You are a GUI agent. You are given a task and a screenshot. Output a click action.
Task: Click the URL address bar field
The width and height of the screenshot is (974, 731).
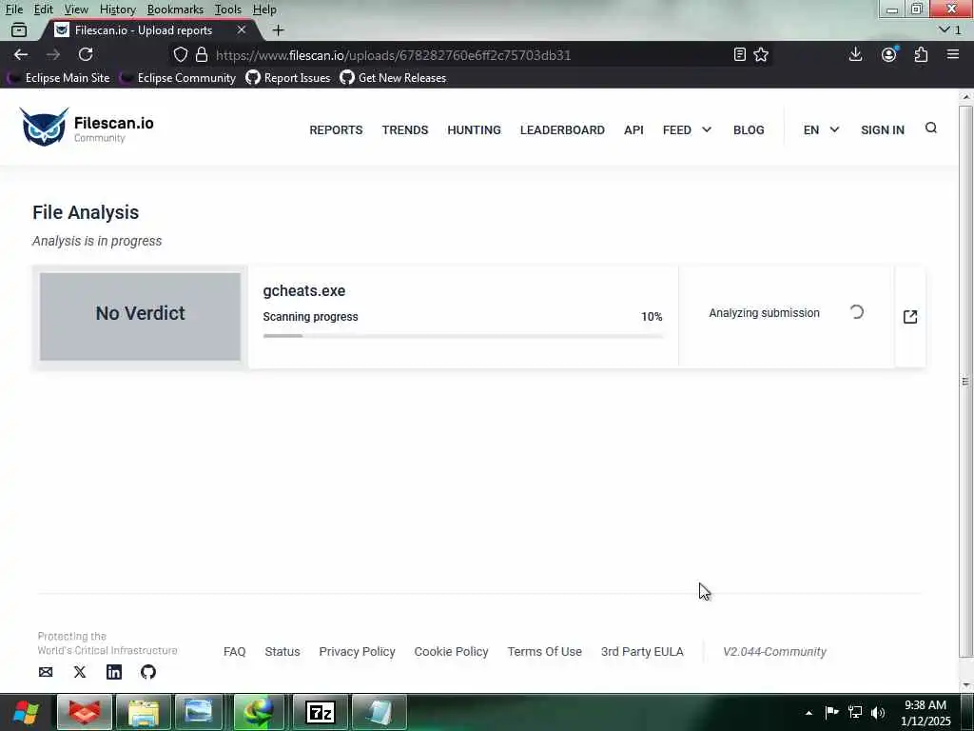click(469, 54)
